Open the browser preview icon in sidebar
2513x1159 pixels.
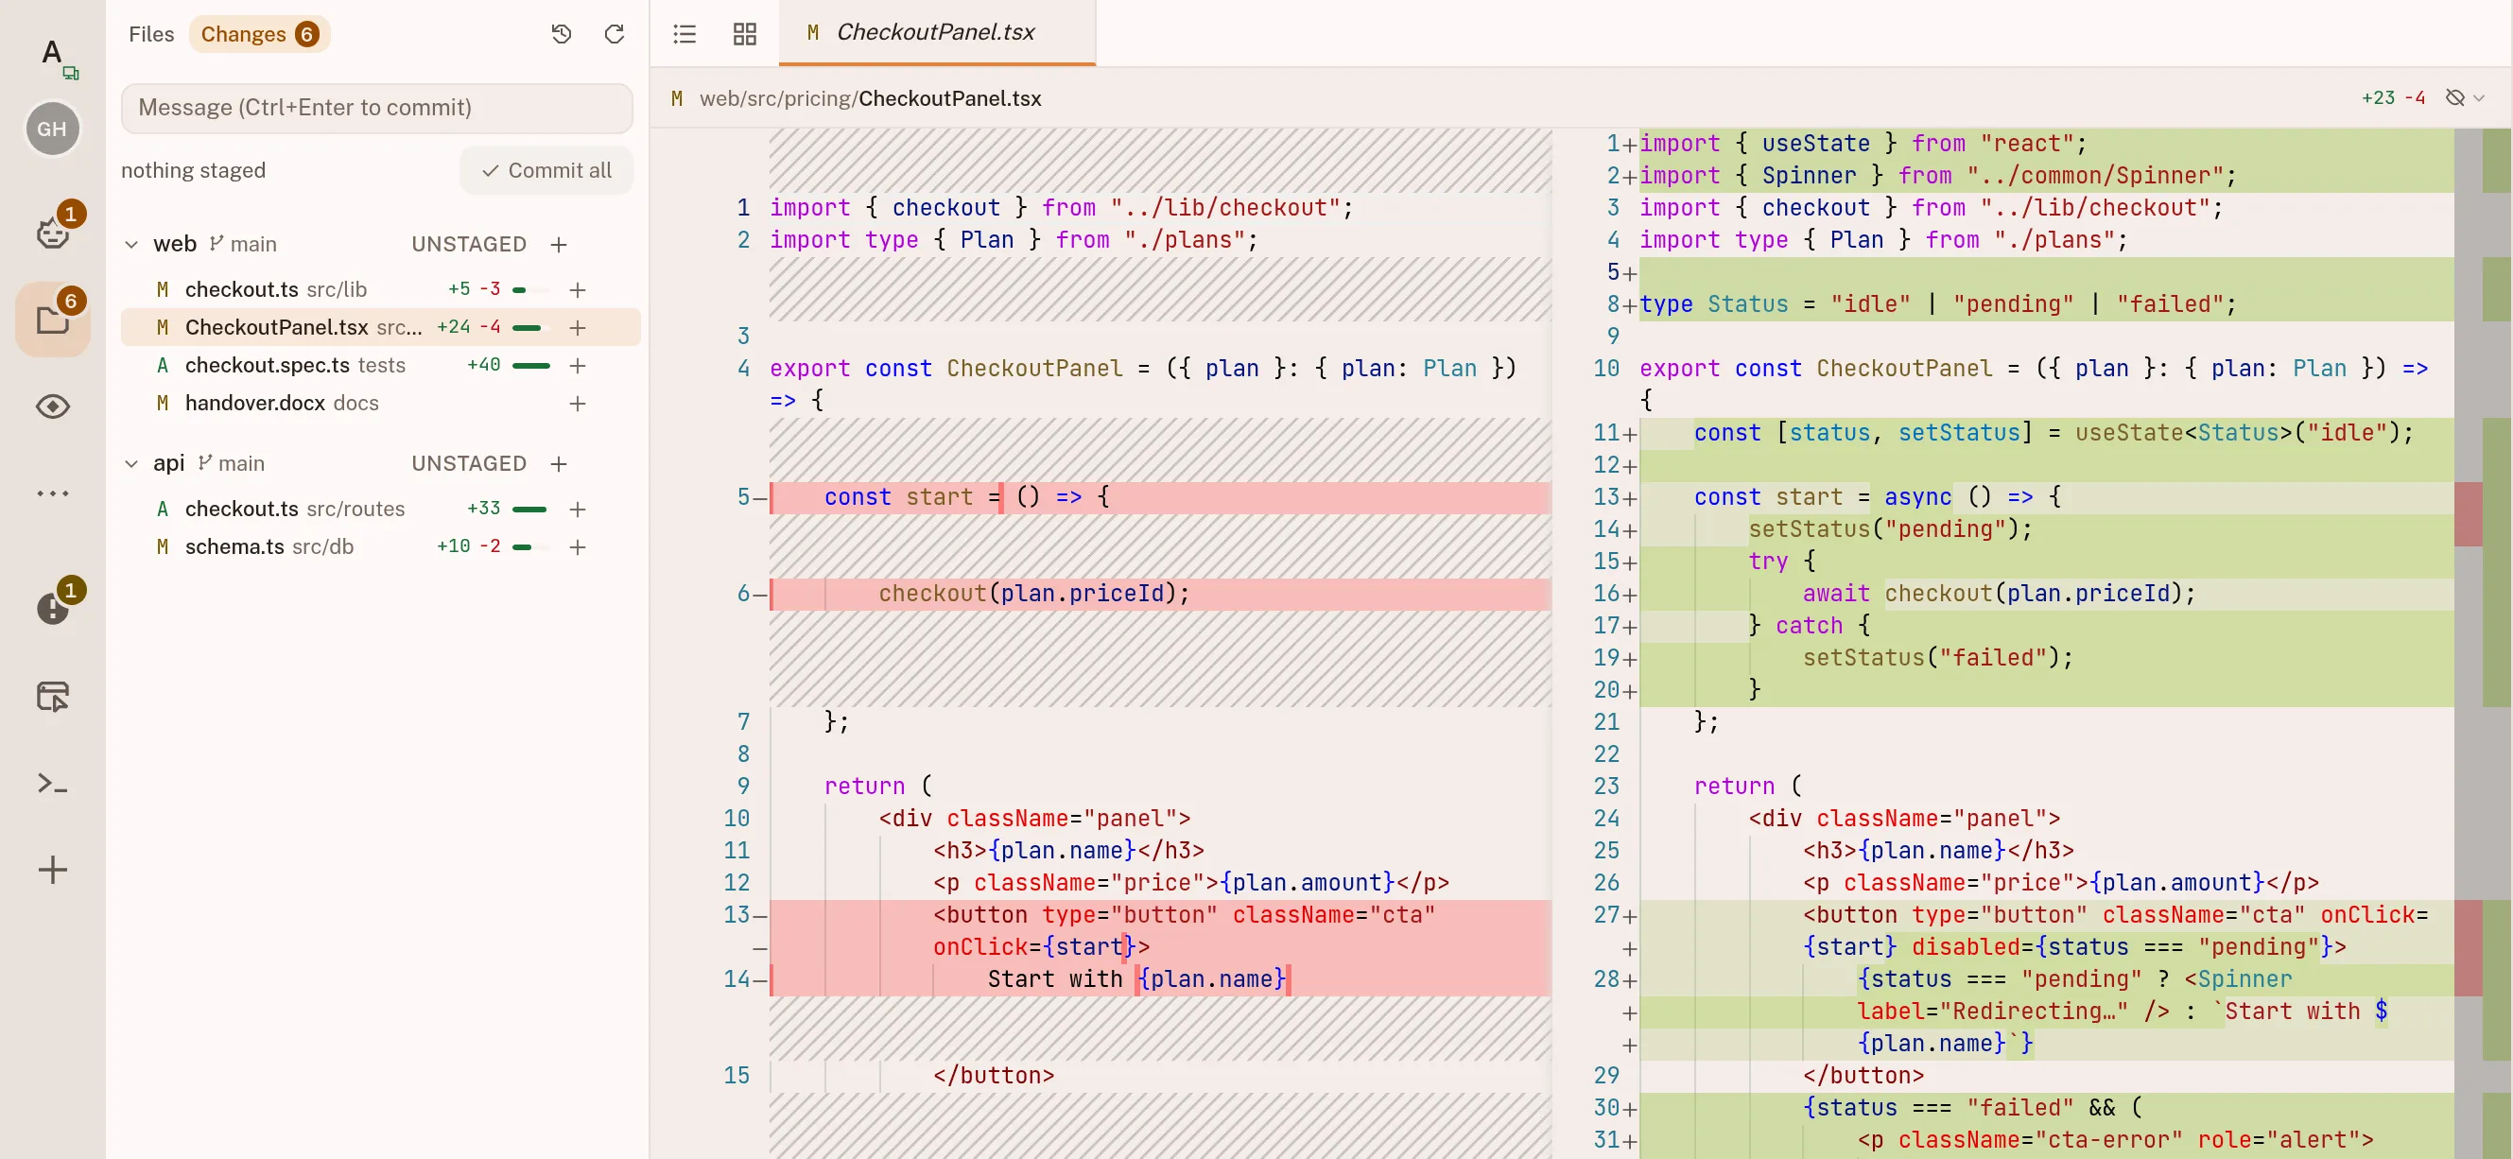(x=53, y=696)
